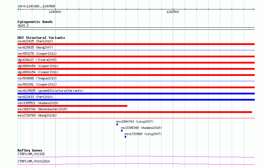The height and width of the screenshot is (168, 263).
Task: Click the small blue esv1720969 variant marker
Action: [x=125, y=137]
